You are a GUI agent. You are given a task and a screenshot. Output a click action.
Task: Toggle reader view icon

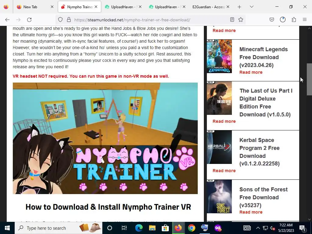(x=232, y=19)
